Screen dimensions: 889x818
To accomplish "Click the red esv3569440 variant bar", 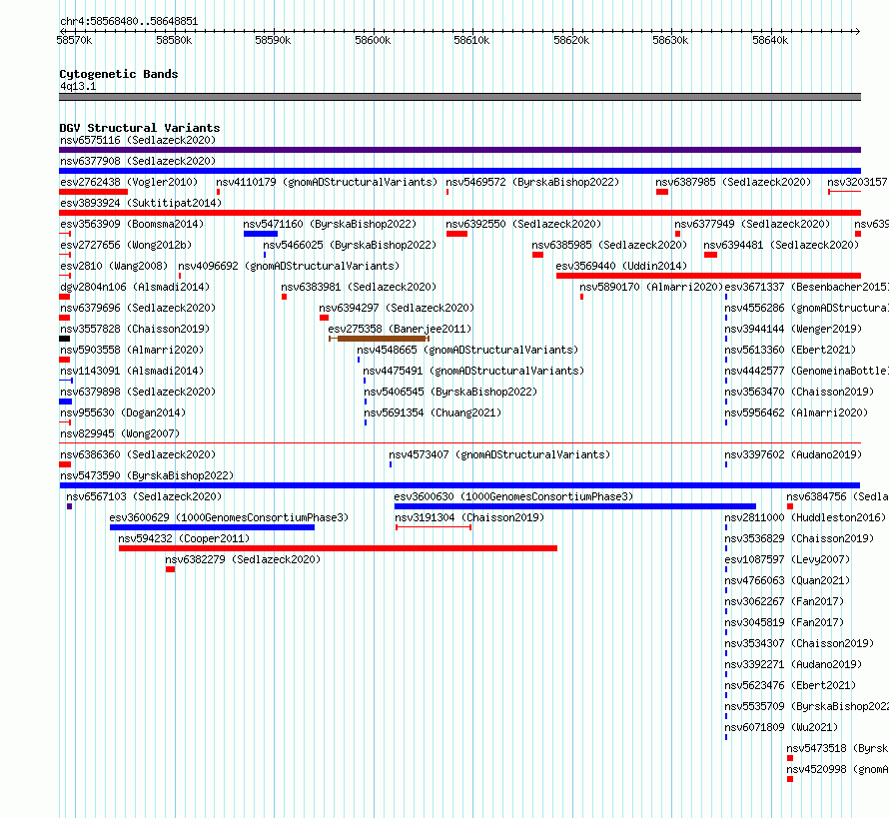I will [709, 276].
